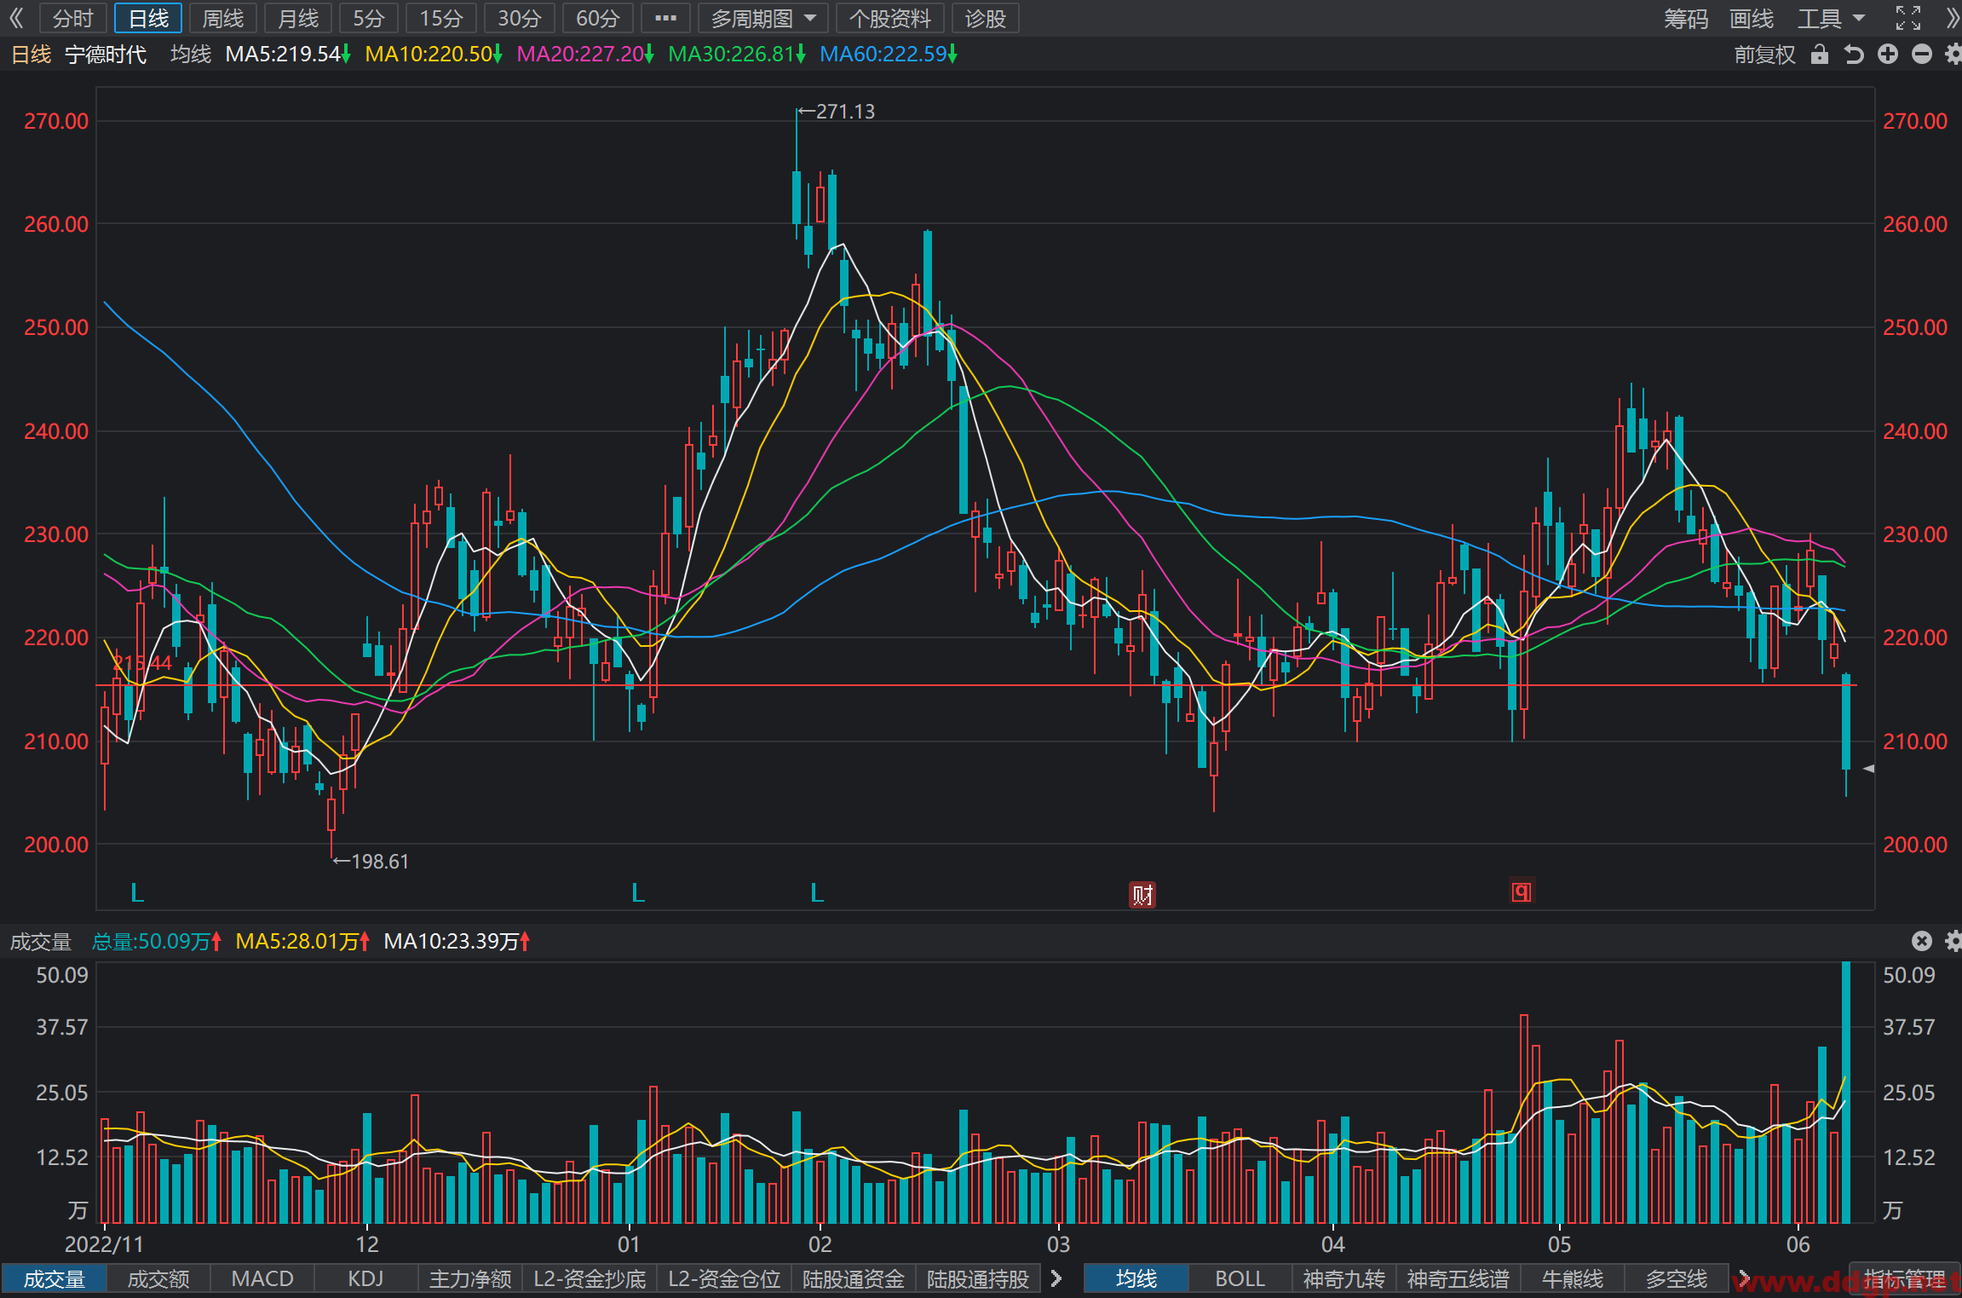Open the 工具 tools dropdown
This screenshot has width=1962, height=1298.
[x=1831, y=18]
